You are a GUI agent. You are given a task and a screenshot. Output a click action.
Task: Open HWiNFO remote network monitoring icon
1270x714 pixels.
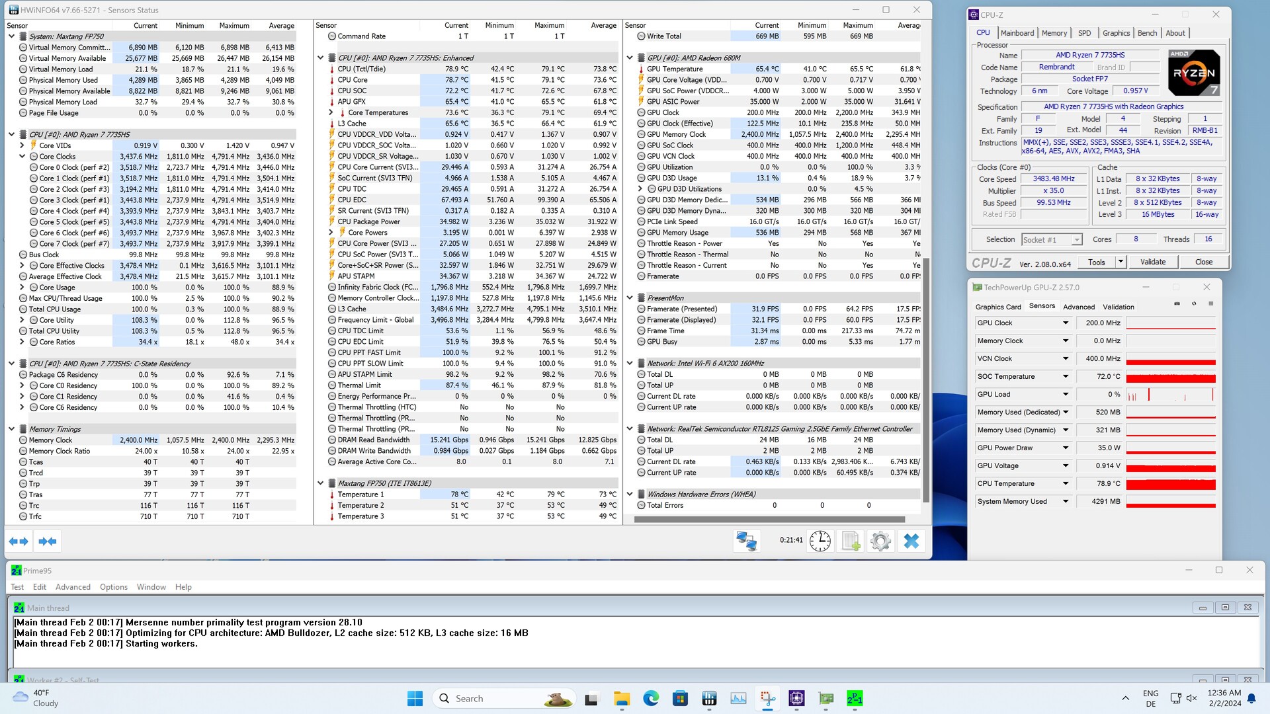[x=746, y=541]
